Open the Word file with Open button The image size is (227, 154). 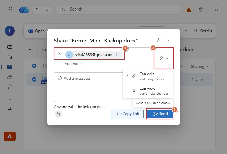pos(36,31)
